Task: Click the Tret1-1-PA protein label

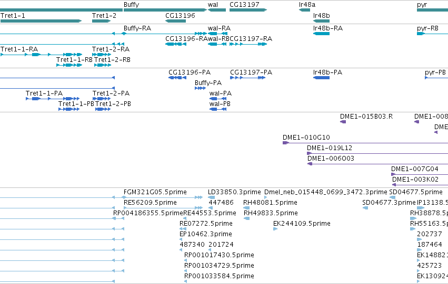Action: [x=44, y=93]
